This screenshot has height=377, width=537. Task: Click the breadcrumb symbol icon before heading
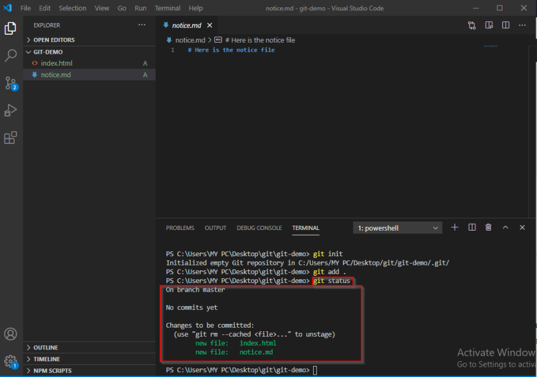(218, 40)
